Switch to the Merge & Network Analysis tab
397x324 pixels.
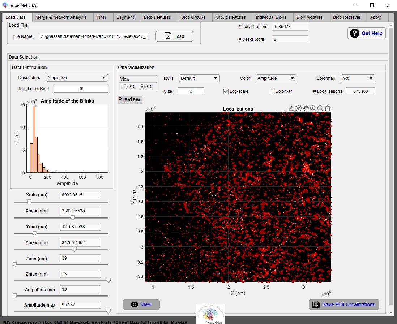pos(61,17)
